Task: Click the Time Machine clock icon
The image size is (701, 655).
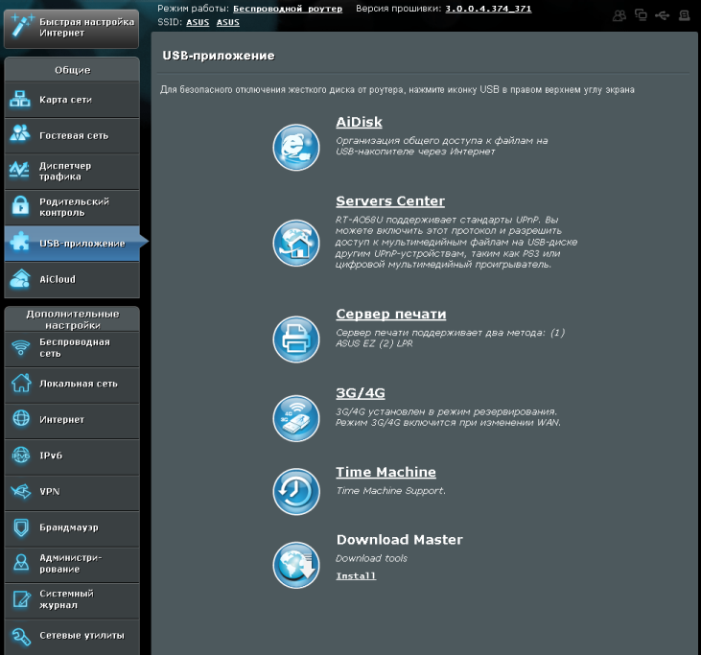Action: [296, 491]
